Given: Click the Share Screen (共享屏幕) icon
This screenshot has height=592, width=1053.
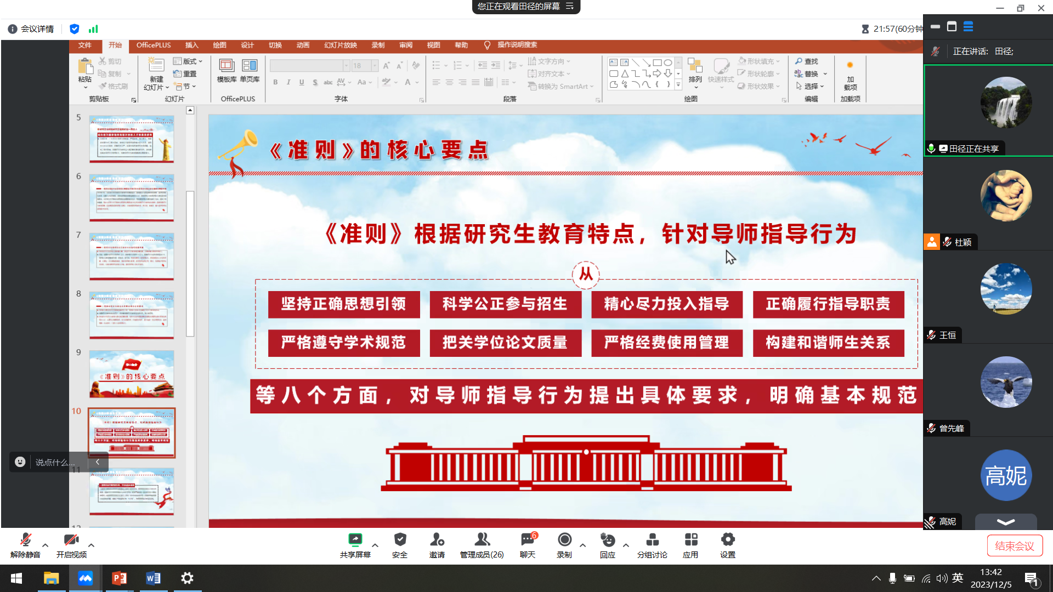Looking at the screenshot, I should point(355,540).
